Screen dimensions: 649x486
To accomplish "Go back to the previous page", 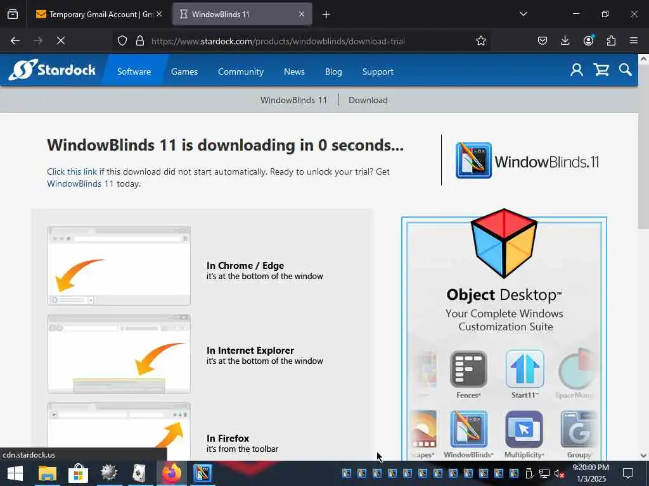I will 15,40.
